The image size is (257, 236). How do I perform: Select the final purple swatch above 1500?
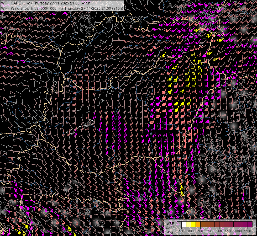tap(250, 224)
